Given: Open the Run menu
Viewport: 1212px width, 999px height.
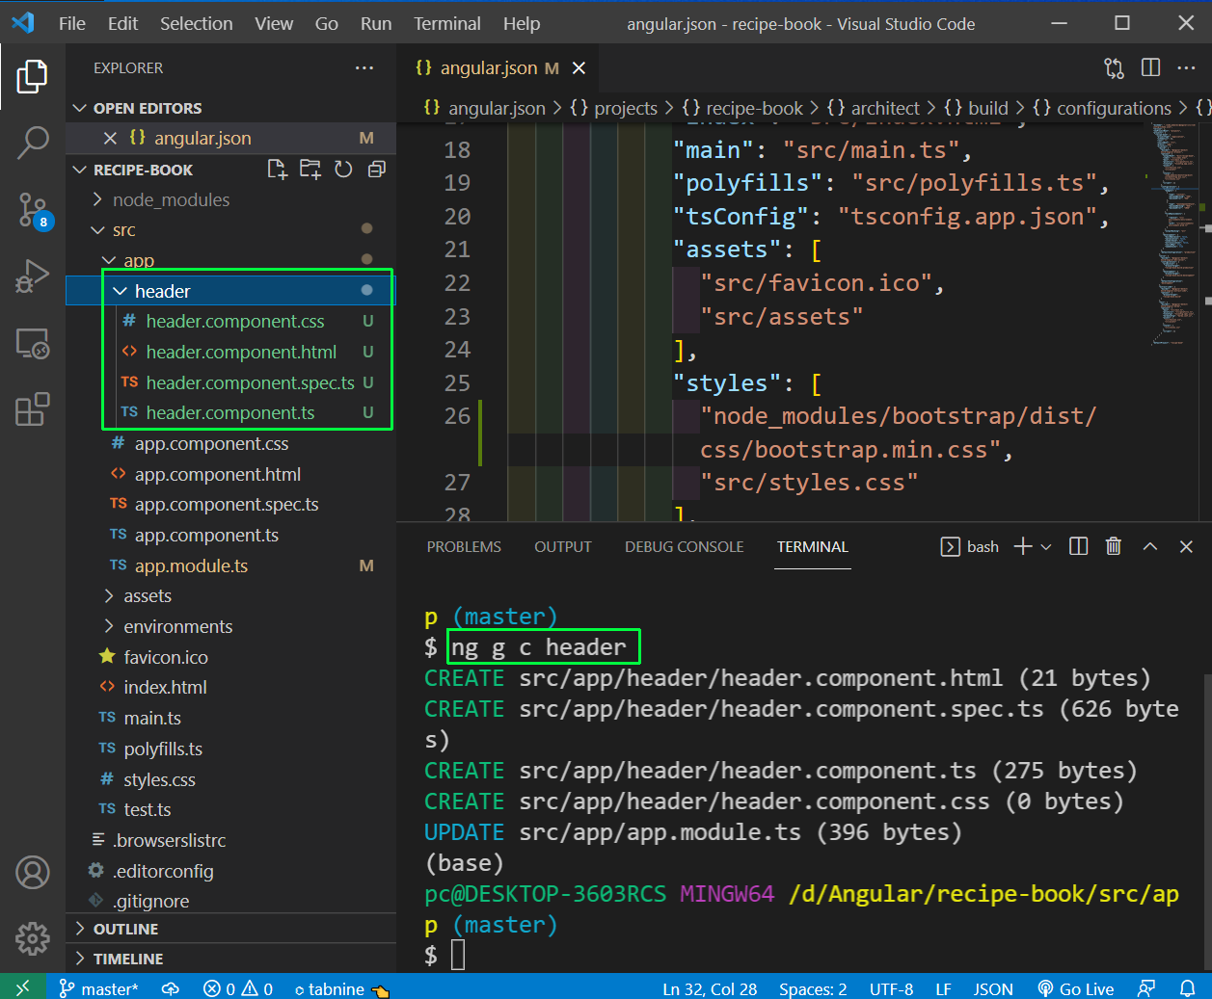Looking at the screenshot, I should tap(376, 23).
